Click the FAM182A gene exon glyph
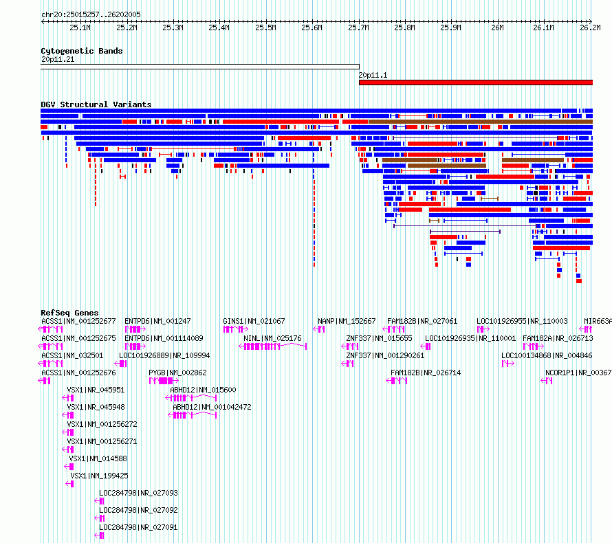Screen dimensions: 612x543 (533, 346)
